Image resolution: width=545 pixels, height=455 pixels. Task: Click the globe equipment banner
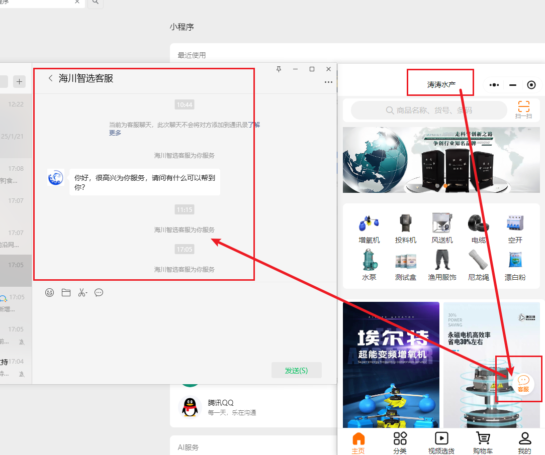click(x=441, y=160)
